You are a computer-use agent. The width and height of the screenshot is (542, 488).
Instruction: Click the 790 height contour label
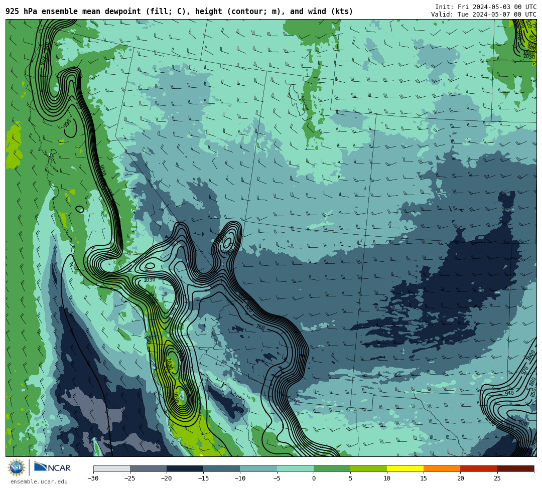click(67, 123)
